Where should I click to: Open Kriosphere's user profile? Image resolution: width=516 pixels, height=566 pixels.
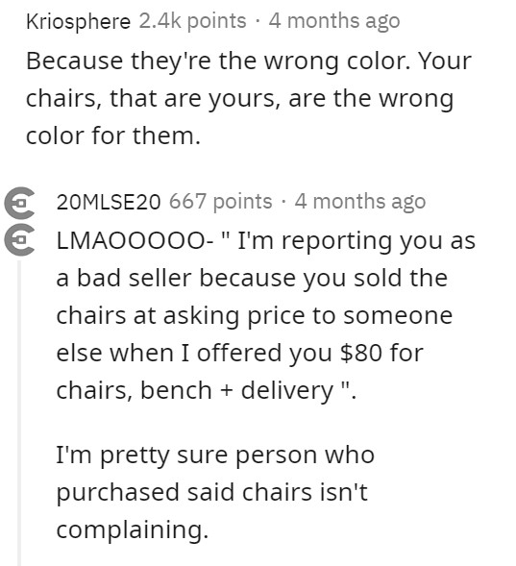[x=78, y=21]
